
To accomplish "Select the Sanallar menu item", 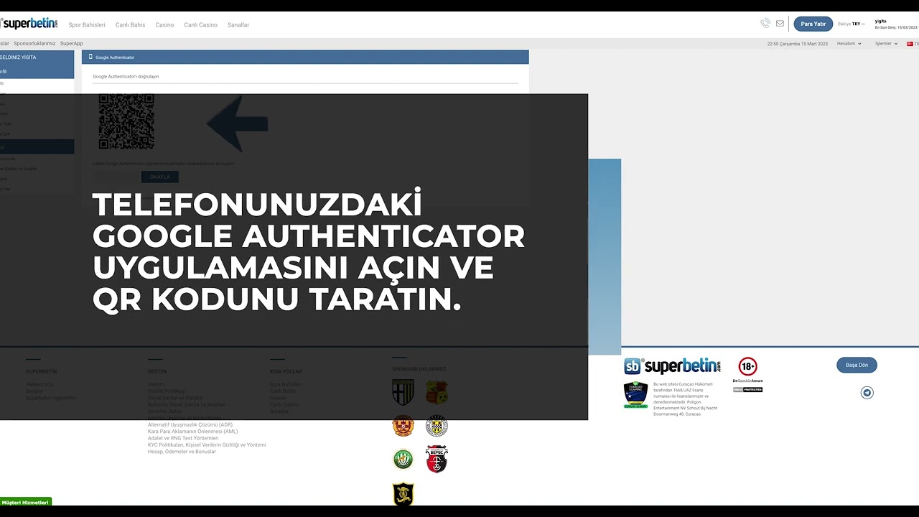I will pos(238,25).
